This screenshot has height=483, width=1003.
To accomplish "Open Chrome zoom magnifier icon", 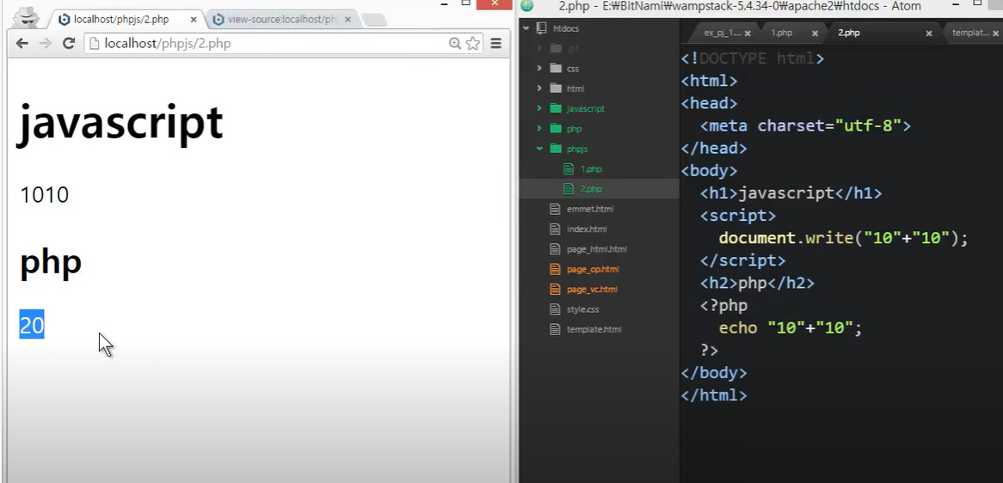I will (x=455, y=44).
